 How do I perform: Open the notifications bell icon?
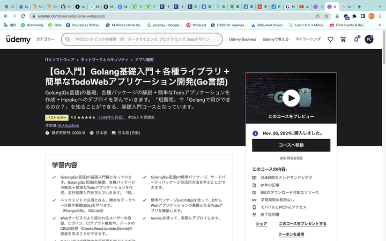(356, 39)
